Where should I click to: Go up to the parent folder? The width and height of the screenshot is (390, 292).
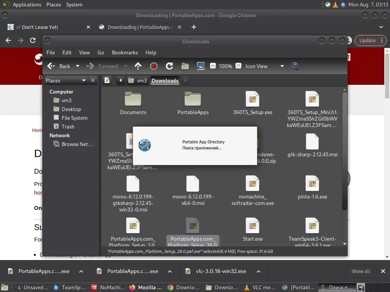(x=138, y=66)
